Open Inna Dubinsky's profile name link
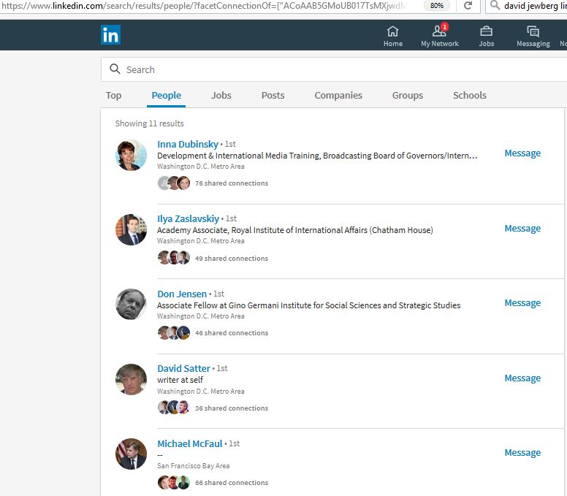The height and width of the screenshot is (496, 567). (x=188, y=144)
